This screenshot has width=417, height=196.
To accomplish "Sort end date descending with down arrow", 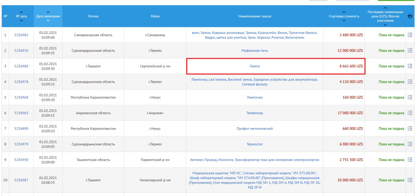I will pos(48,21).
